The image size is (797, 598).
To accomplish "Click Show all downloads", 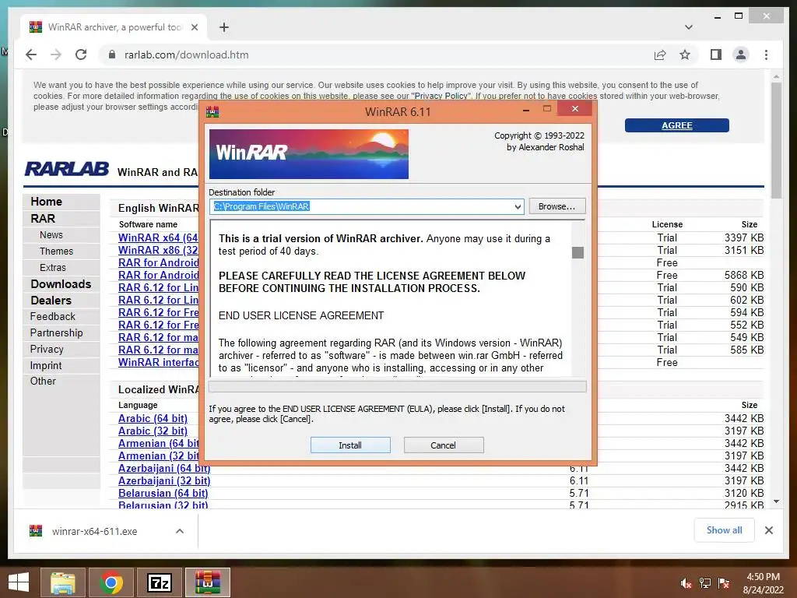I will (x=725, y=530).
